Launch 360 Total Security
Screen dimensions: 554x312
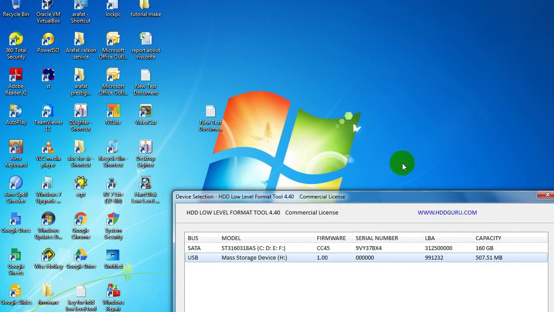[16, 45]
